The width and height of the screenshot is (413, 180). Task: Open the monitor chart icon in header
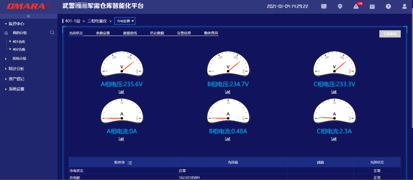pyautogui.click(x=324, y=6)
